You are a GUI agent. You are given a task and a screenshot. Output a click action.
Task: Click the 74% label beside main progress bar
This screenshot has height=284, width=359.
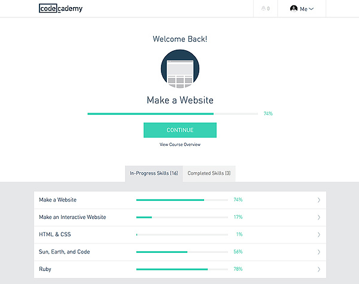[x=268, y=114]
